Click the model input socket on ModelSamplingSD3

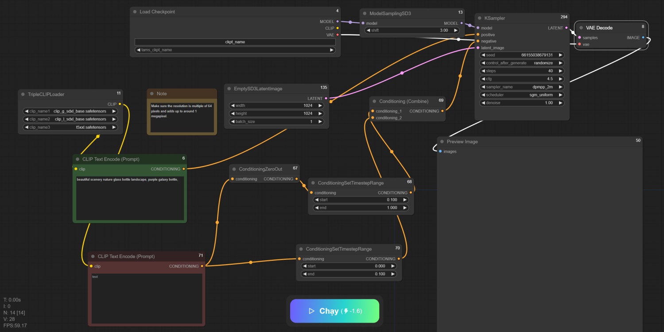(x=363, y=23)
